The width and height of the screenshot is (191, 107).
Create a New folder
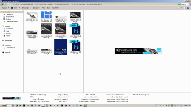(x=56, y=8)
